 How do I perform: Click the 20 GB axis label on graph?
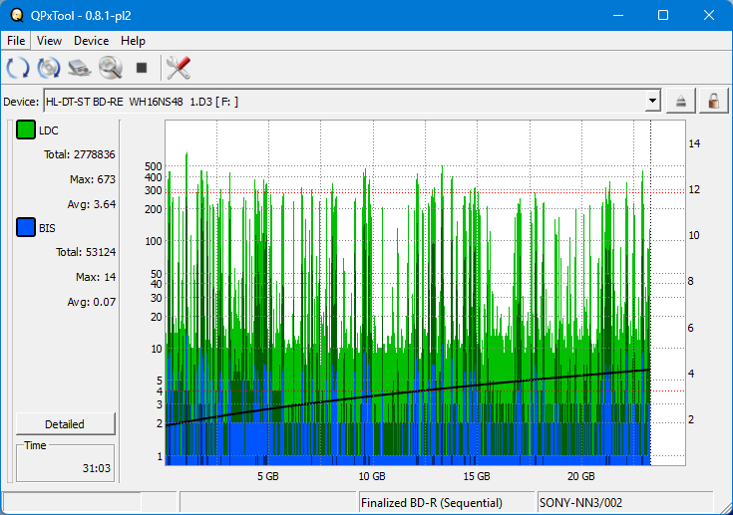[x=581, y=476]
